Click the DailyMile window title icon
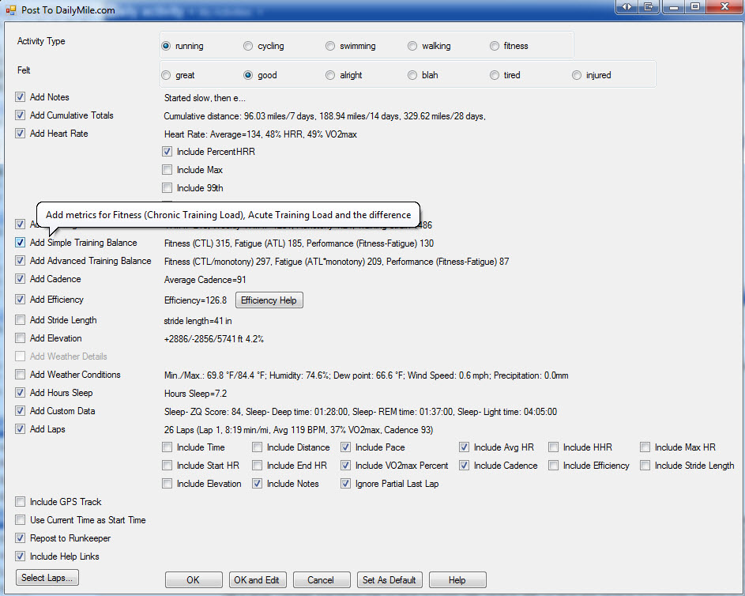This screenshot has height=596, width=745. tap(11, 10)
